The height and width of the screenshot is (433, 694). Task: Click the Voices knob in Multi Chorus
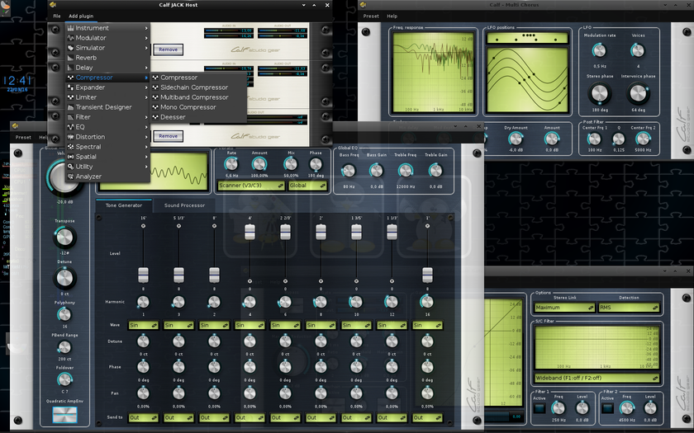[x=638, y=50]
